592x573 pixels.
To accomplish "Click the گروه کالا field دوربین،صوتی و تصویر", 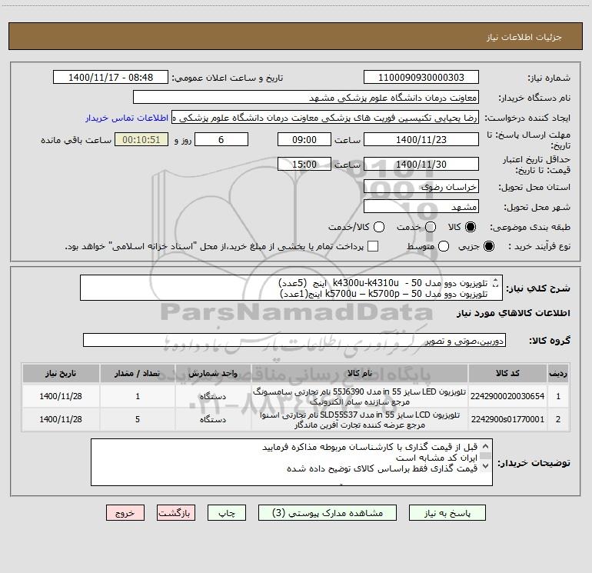I will [294, 340].
